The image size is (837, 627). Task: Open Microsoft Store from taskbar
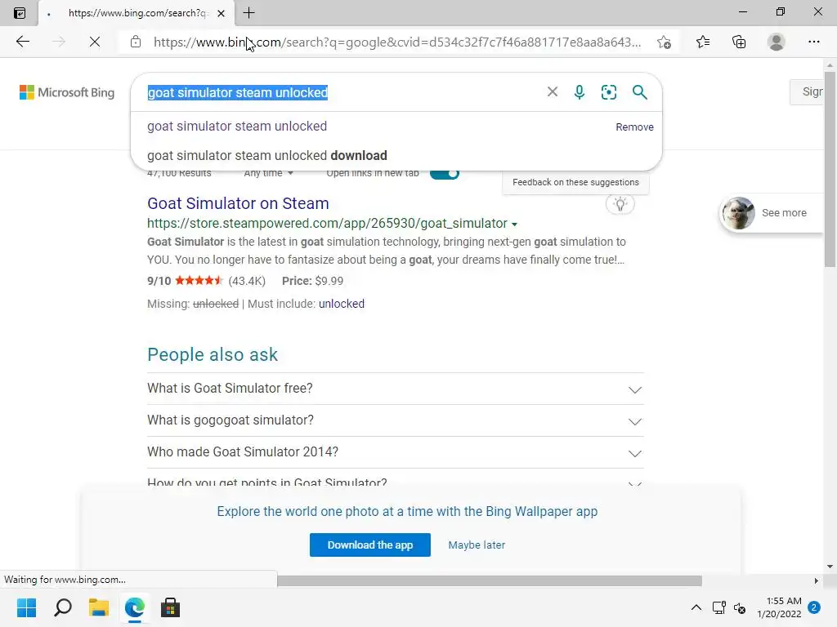(170, 607)
